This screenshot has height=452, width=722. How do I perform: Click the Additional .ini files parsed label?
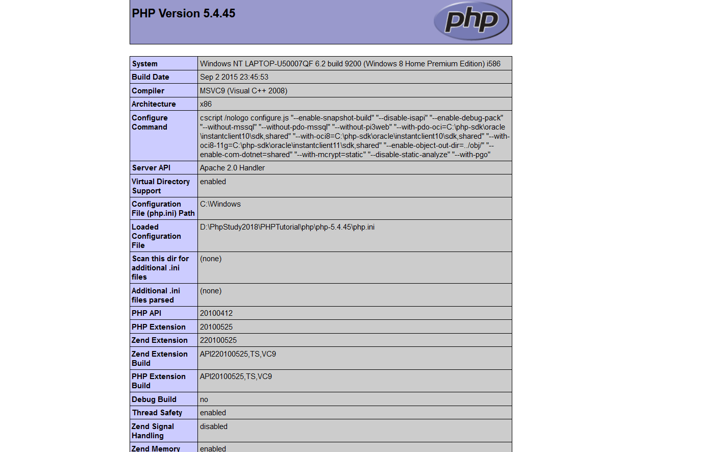pos(156,295)
